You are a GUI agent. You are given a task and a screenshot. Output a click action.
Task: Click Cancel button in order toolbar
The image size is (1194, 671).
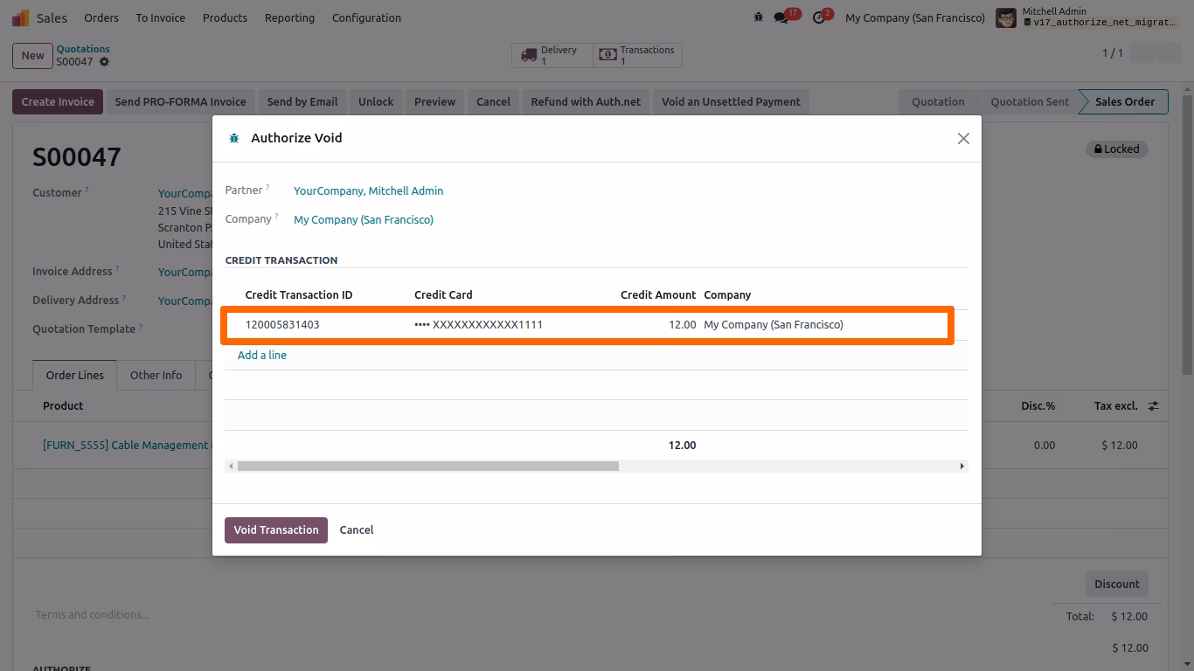tap(493, 101)
